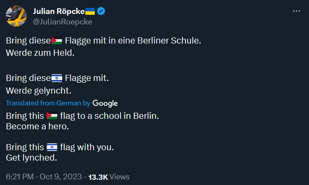The height and width of the screenshot is (185, 309).
Task: Click the German line 'Werde gelyncht.'
Action: pos(38,91)
